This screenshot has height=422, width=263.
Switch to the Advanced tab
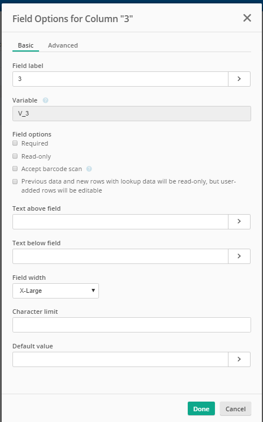pos(63,45)
